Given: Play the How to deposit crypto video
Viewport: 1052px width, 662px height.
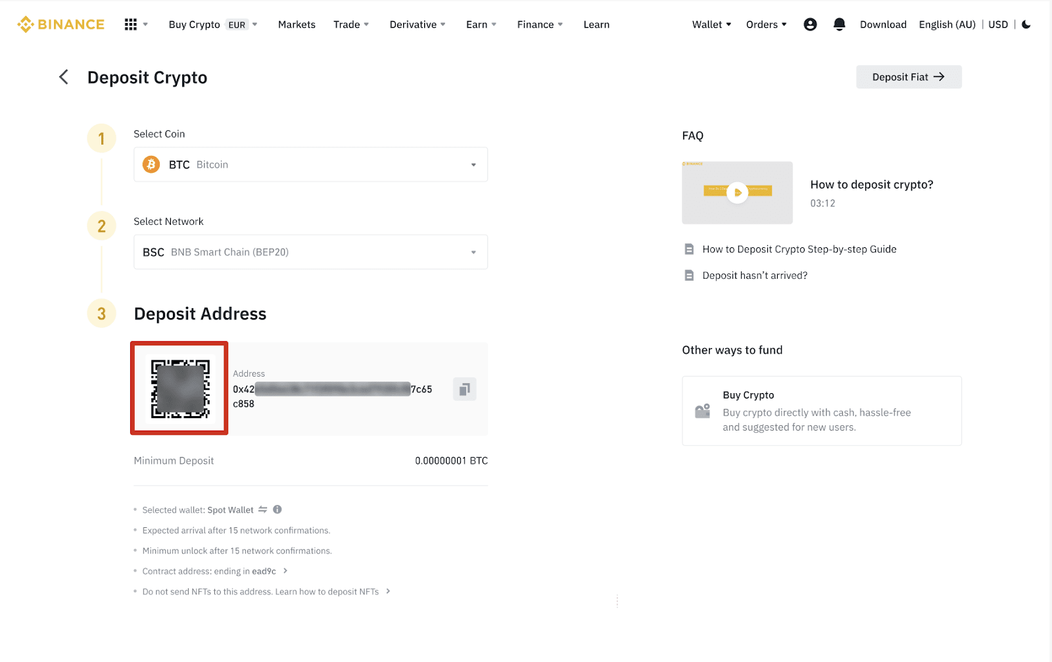Looking at the screenshot, I should click(x=737, y=193).
